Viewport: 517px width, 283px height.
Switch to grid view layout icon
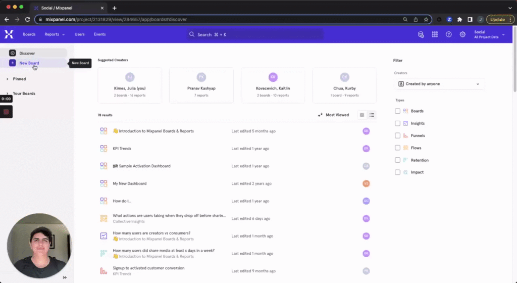point(362,115)
